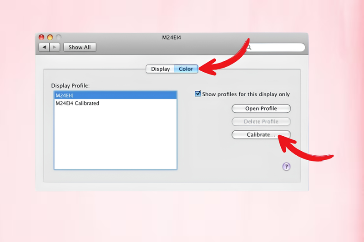The image size is (364, 242).
Task: Click the Delete Profile button
Action: (x=261, y=122)
